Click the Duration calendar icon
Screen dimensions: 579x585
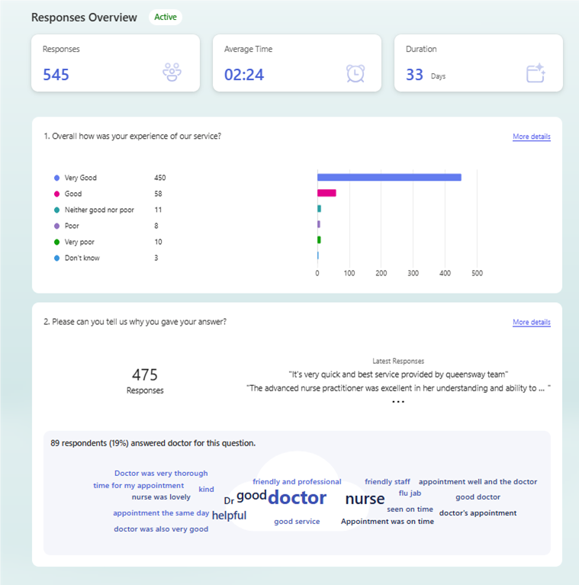coord(536,73)
